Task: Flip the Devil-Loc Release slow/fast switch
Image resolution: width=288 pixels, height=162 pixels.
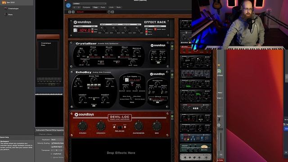Action: (120, 127)
